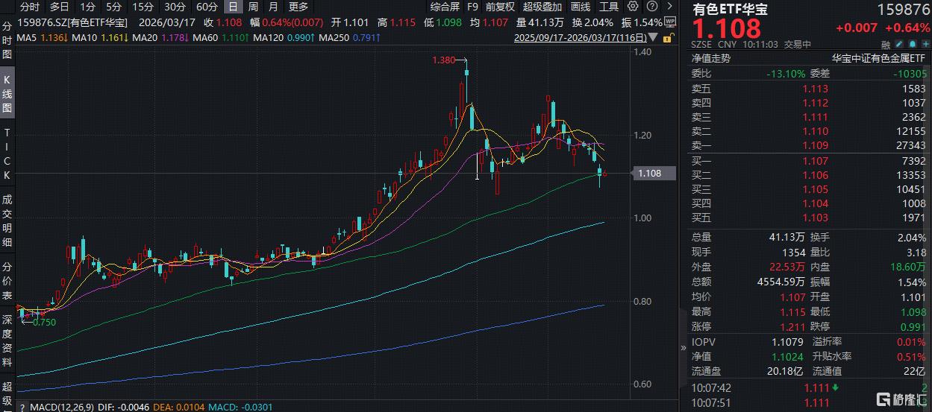
Task: Click the 买一 1.107 order row
Action: (810, 160)
